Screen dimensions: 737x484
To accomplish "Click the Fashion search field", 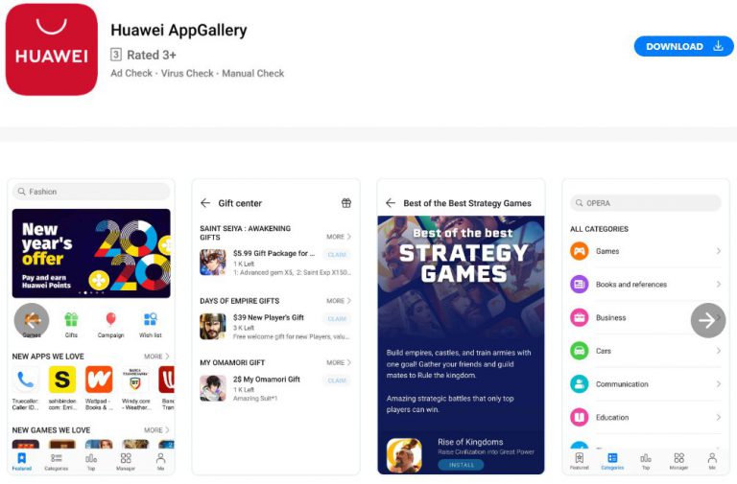I will (x=91, y=192).
